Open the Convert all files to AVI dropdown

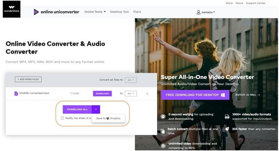(130, 80)
